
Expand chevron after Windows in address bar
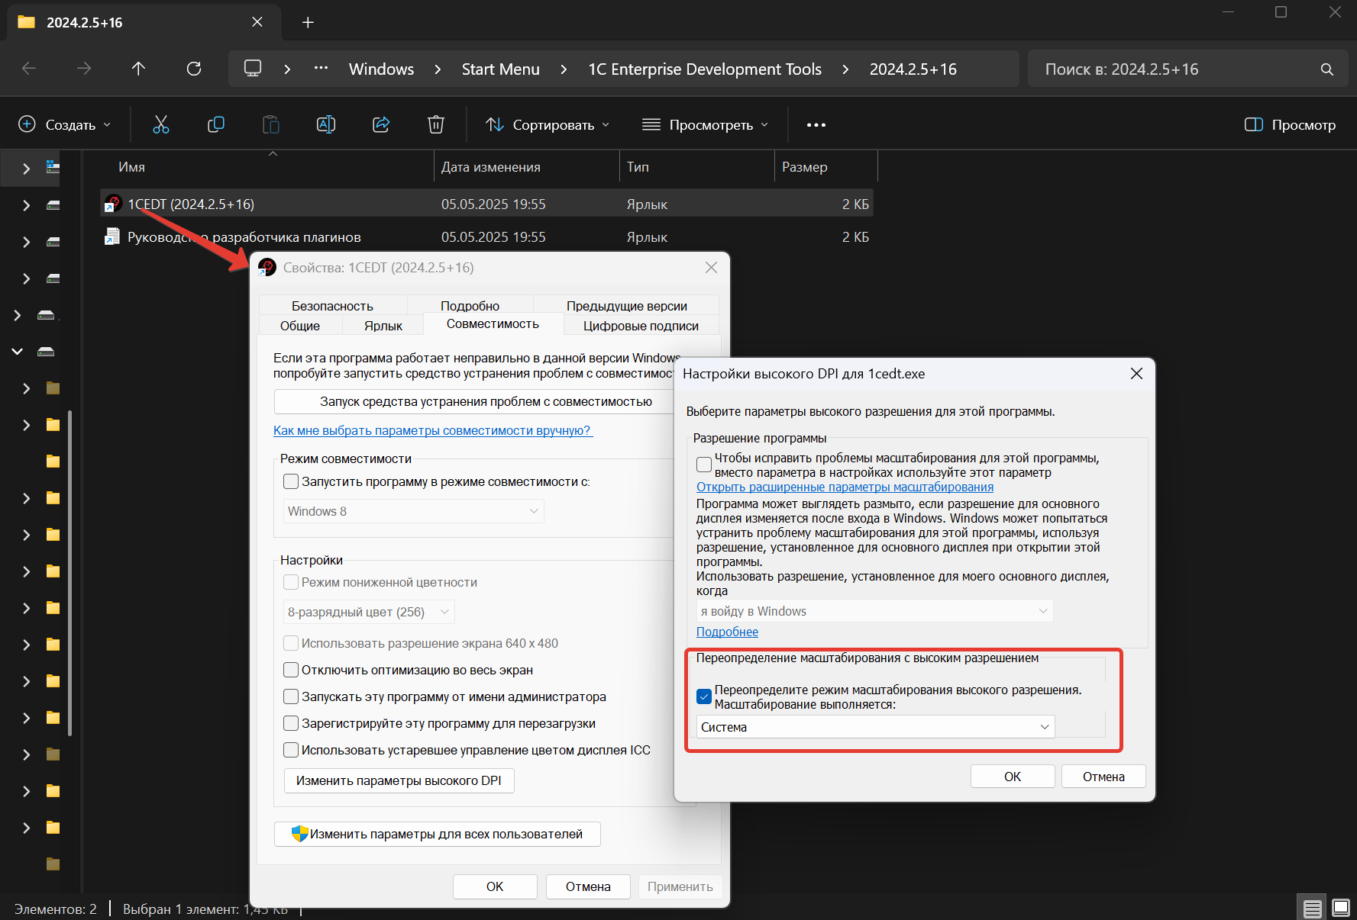(438, 69)
